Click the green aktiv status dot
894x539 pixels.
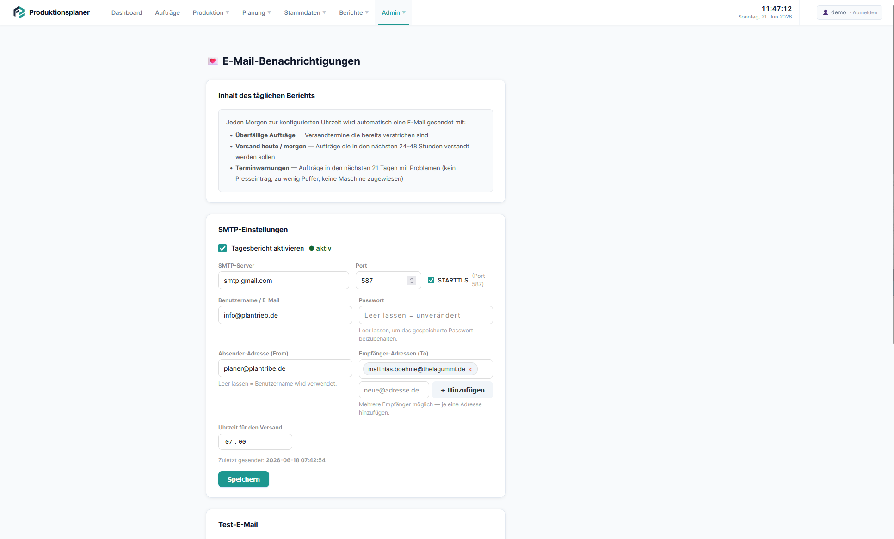[311, 248]
